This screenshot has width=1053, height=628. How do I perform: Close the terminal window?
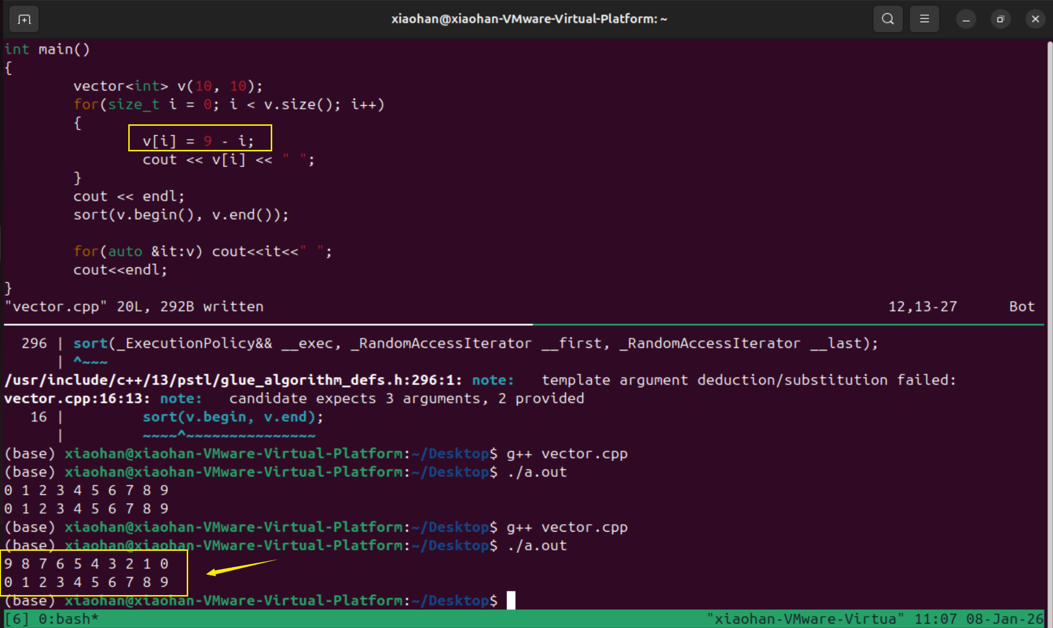[x=1035, y=19]
